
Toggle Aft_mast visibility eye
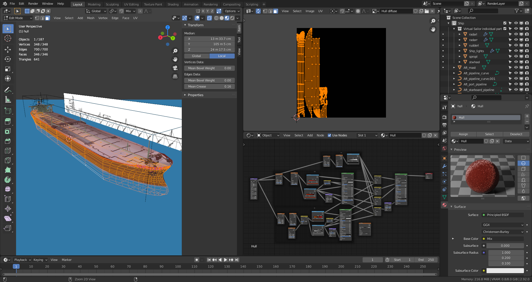[x=516, y=68]
